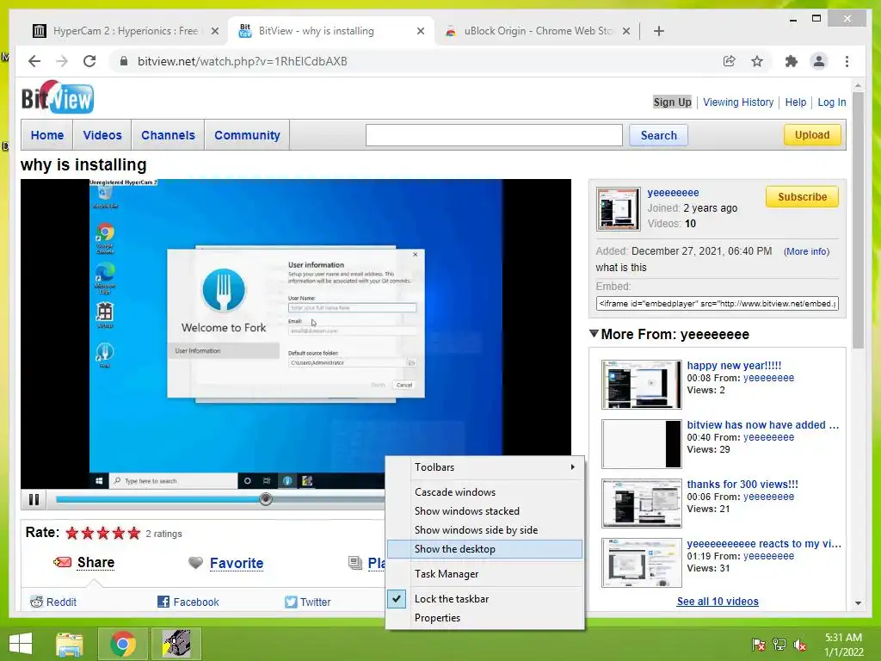Open See all 10 videos
Screen dimensions: 881x661
coord(718,602)
